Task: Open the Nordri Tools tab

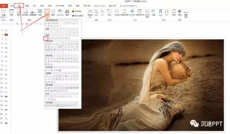Action: click(100, 6)
